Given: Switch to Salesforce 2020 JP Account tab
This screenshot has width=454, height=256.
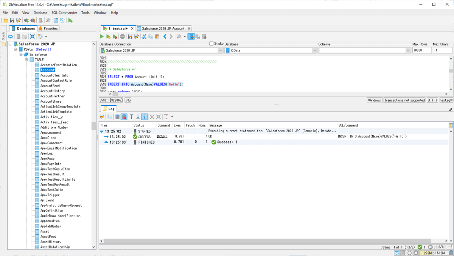Looking at the screenshot, I should tap(163, 28).
